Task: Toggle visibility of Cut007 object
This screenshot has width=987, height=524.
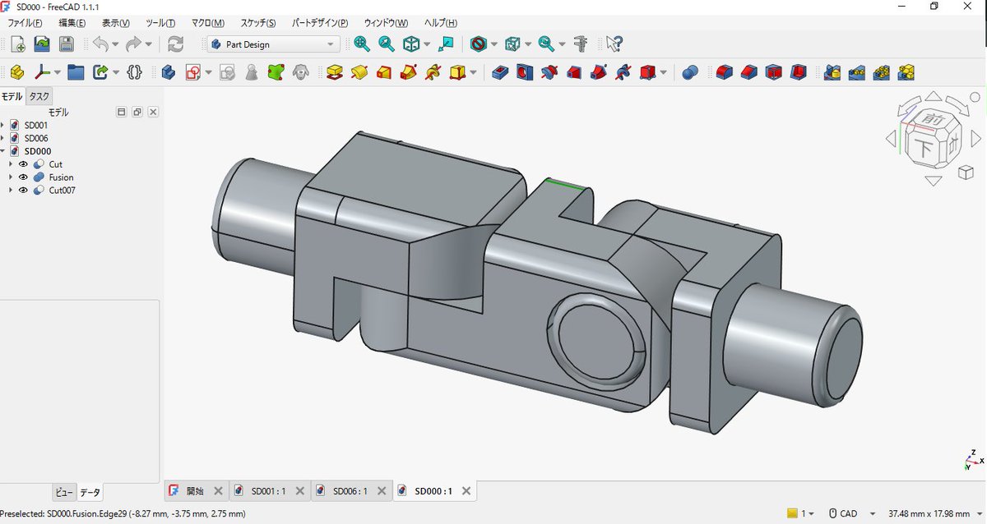Action: (23, 191)
